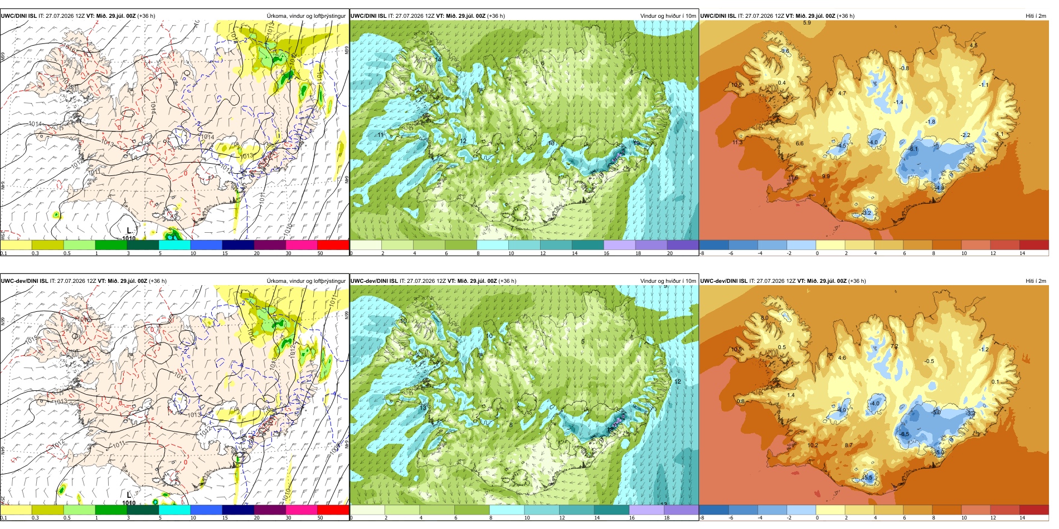Pick the yellow 0.1 swatch in UWC-dev precipitation legend

(x=16, y=510)
